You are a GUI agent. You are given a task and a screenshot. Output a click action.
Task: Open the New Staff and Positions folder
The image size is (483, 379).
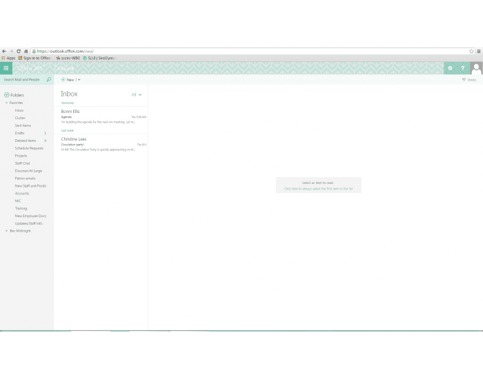pyautogui.click(x=30, y=186)
